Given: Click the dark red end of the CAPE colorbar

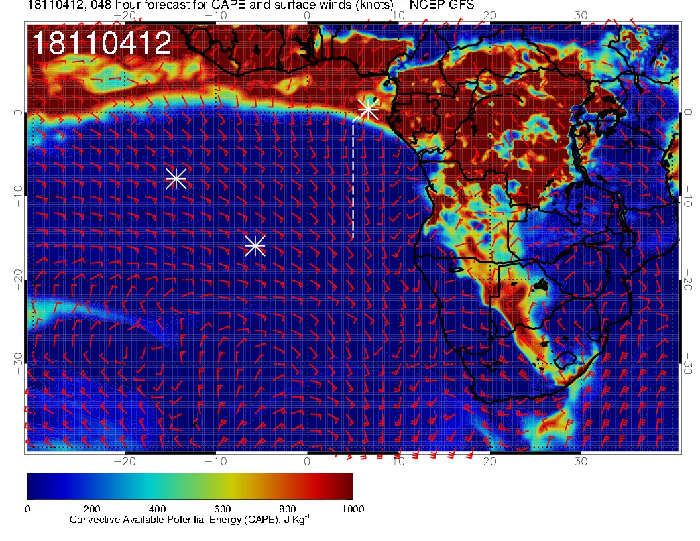Looking at the screenshot, I should (346, 486).
